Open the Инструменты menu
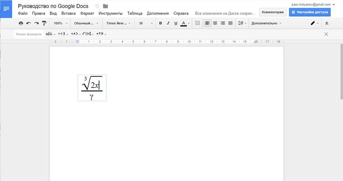The height and width of the screenshot is (181, 343). (x=111, y=13)
